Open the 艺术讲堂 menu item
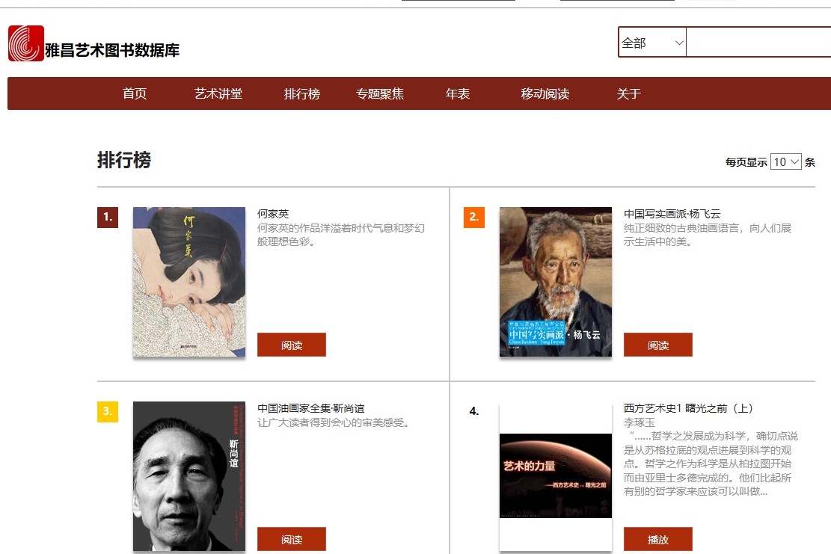The image size is (831, 554). point(218,93)
